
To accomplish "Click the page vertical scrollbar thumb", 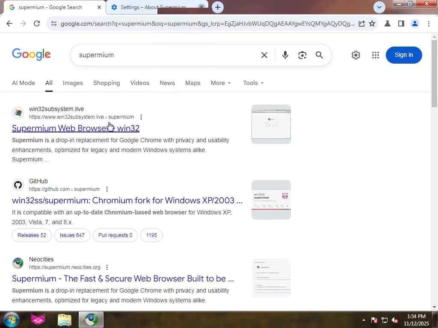I will coord(434,73).
